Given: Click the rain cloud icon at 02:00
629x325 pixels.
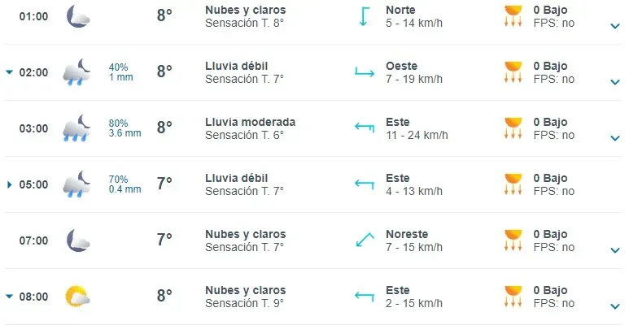Looking at the screenshot, I should click(x=78, y=71).
